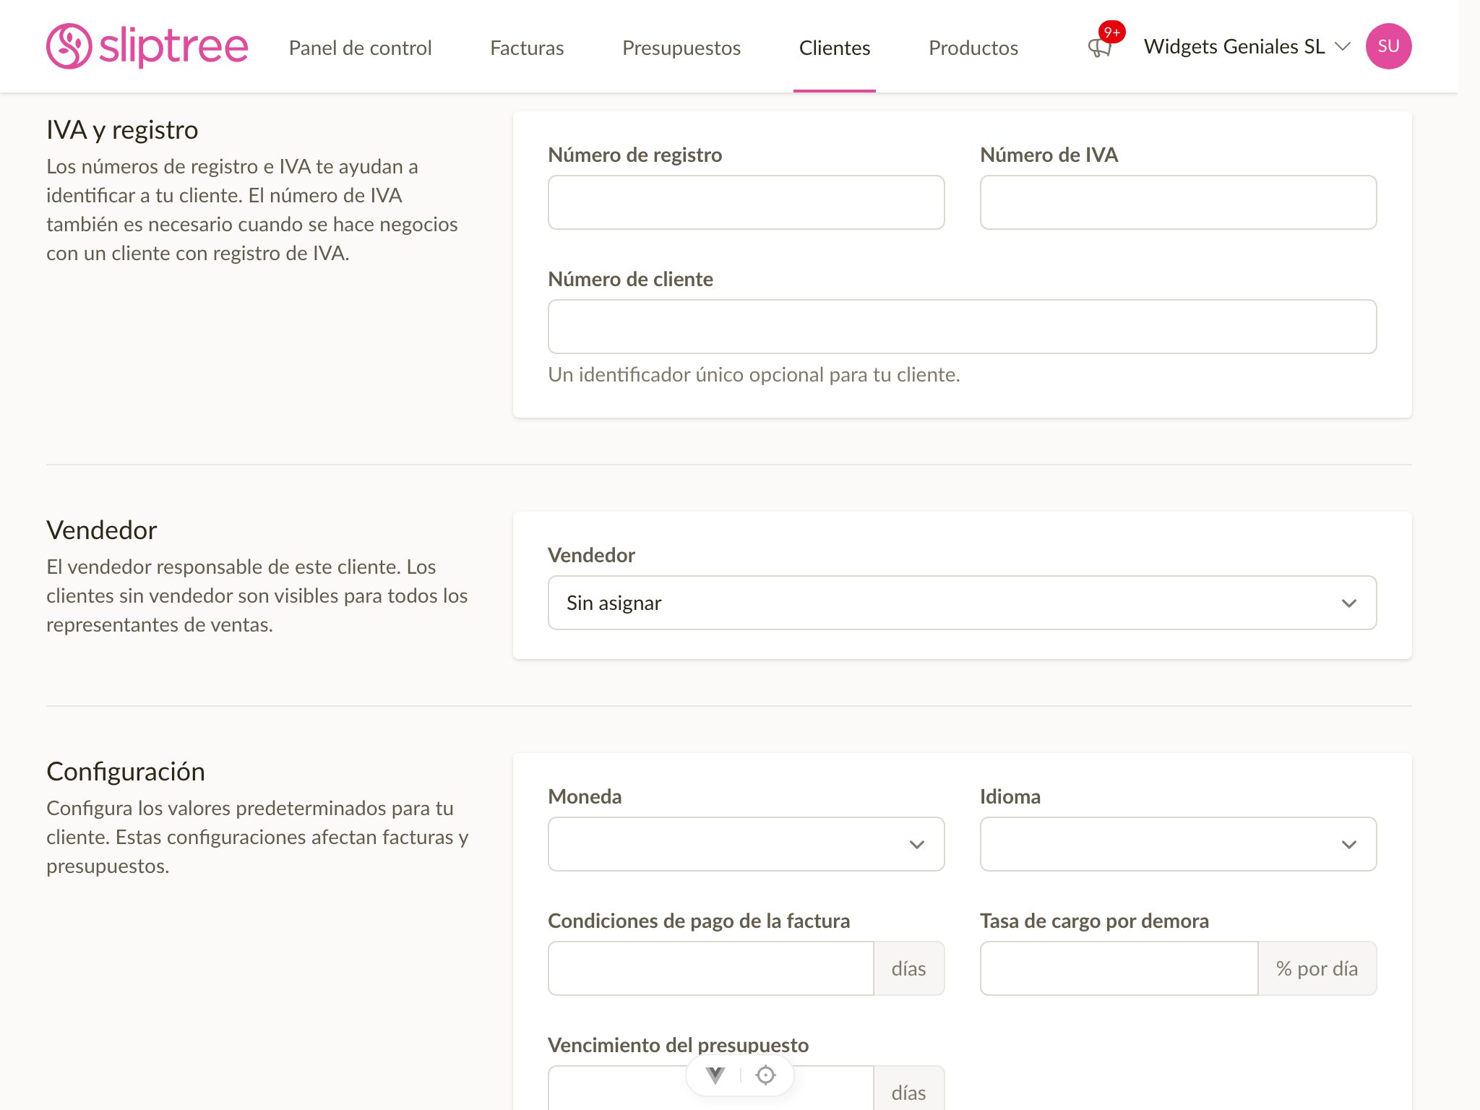Screen dimensions: 1480x1110
Task: Click the Sliptree logo
Action: click(147, 46)
